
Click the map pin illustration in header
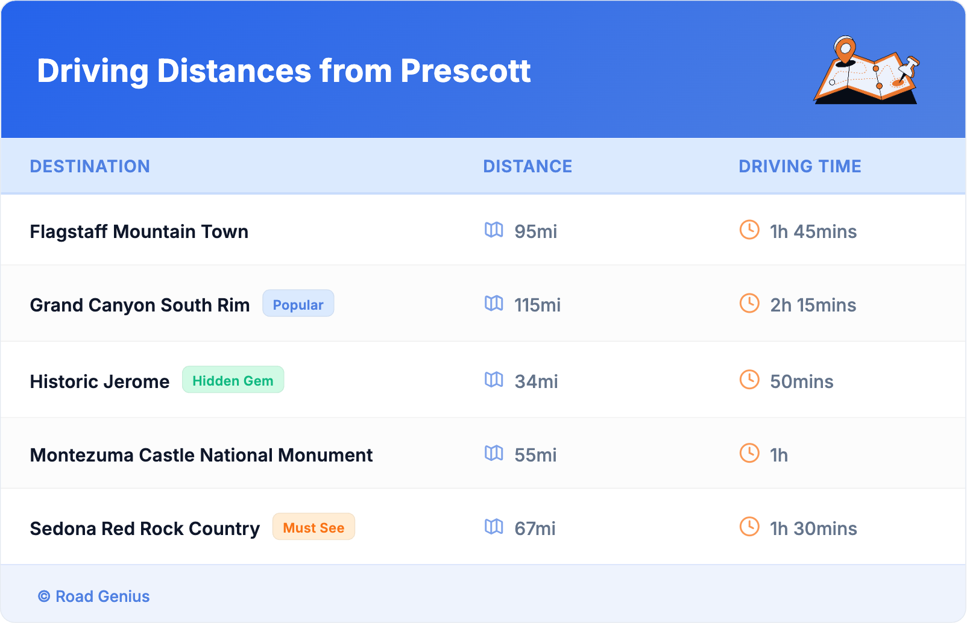click(x=866, y=70)
